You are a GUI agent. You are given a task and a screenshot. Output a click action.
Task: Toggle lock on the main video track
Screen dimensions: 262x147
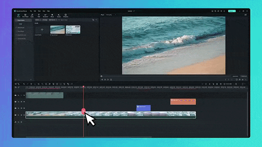click(x=19, y=115)
